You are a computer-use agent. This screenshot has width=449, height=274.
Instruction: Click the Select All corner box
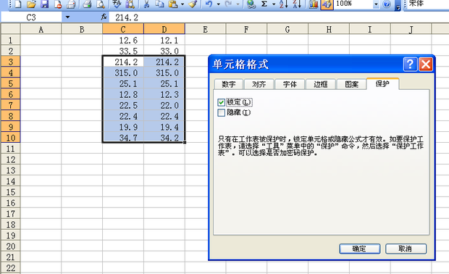[x=11, y=29]
